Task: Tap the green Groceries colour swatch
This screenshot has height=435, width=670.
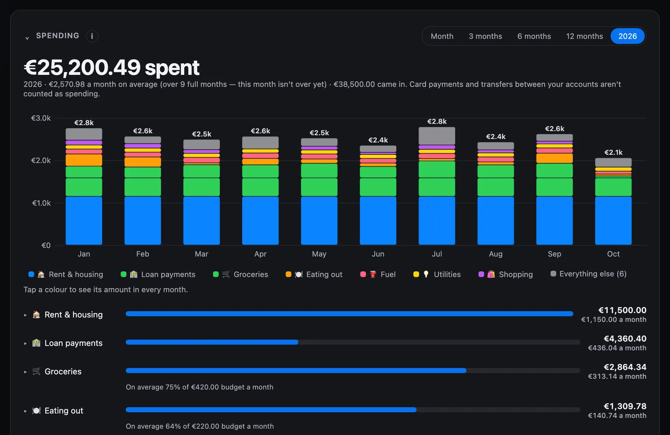Action: coord(216,274)
